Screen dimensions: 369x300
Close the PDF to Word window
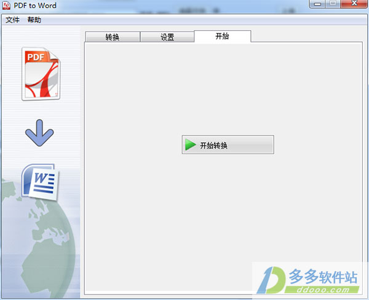coord(354,4)
